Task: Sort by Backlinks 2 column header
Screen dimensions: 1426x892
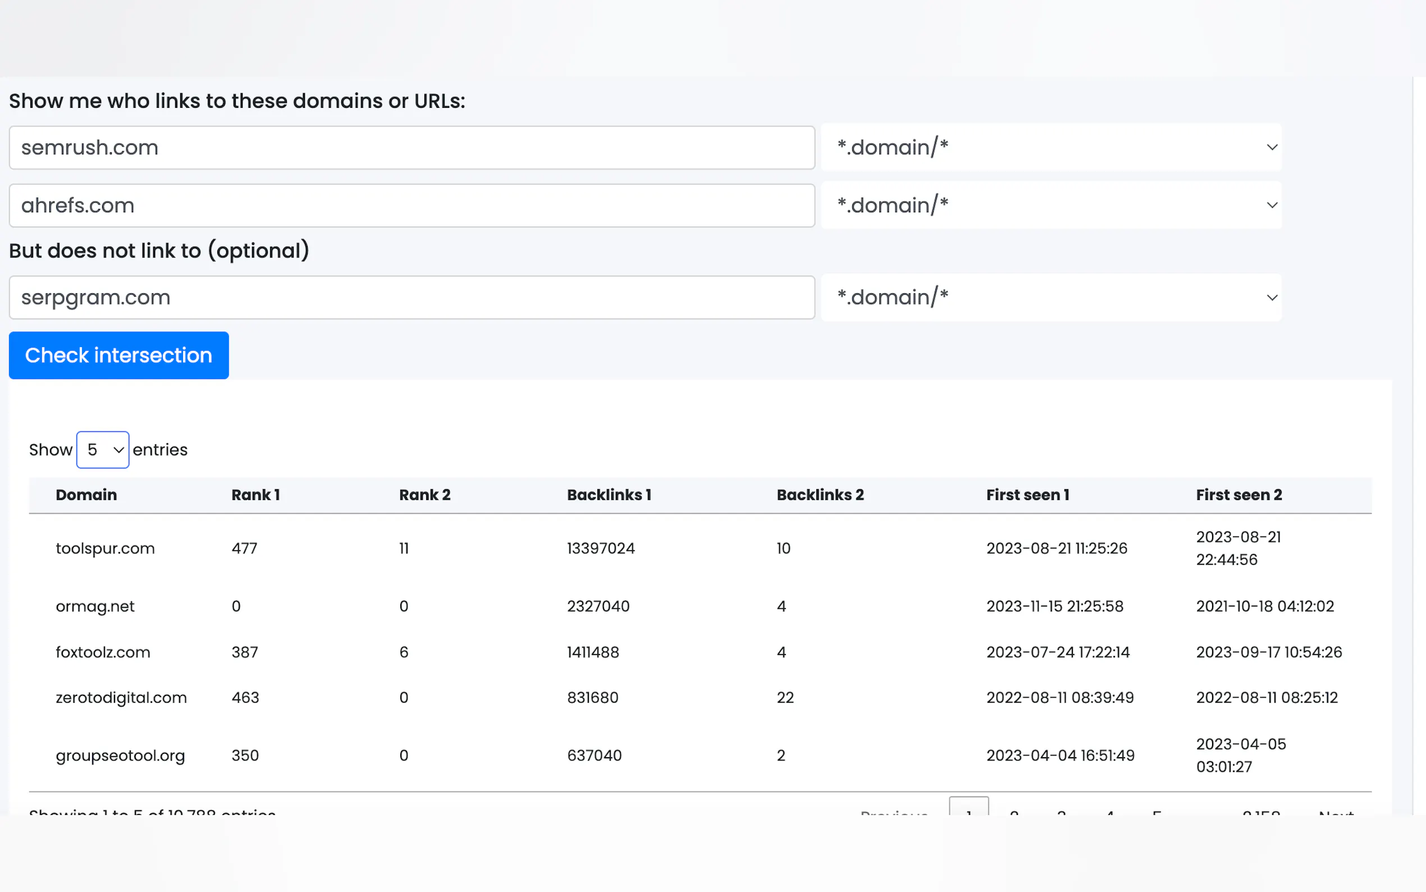Action: tap(820, 495)
